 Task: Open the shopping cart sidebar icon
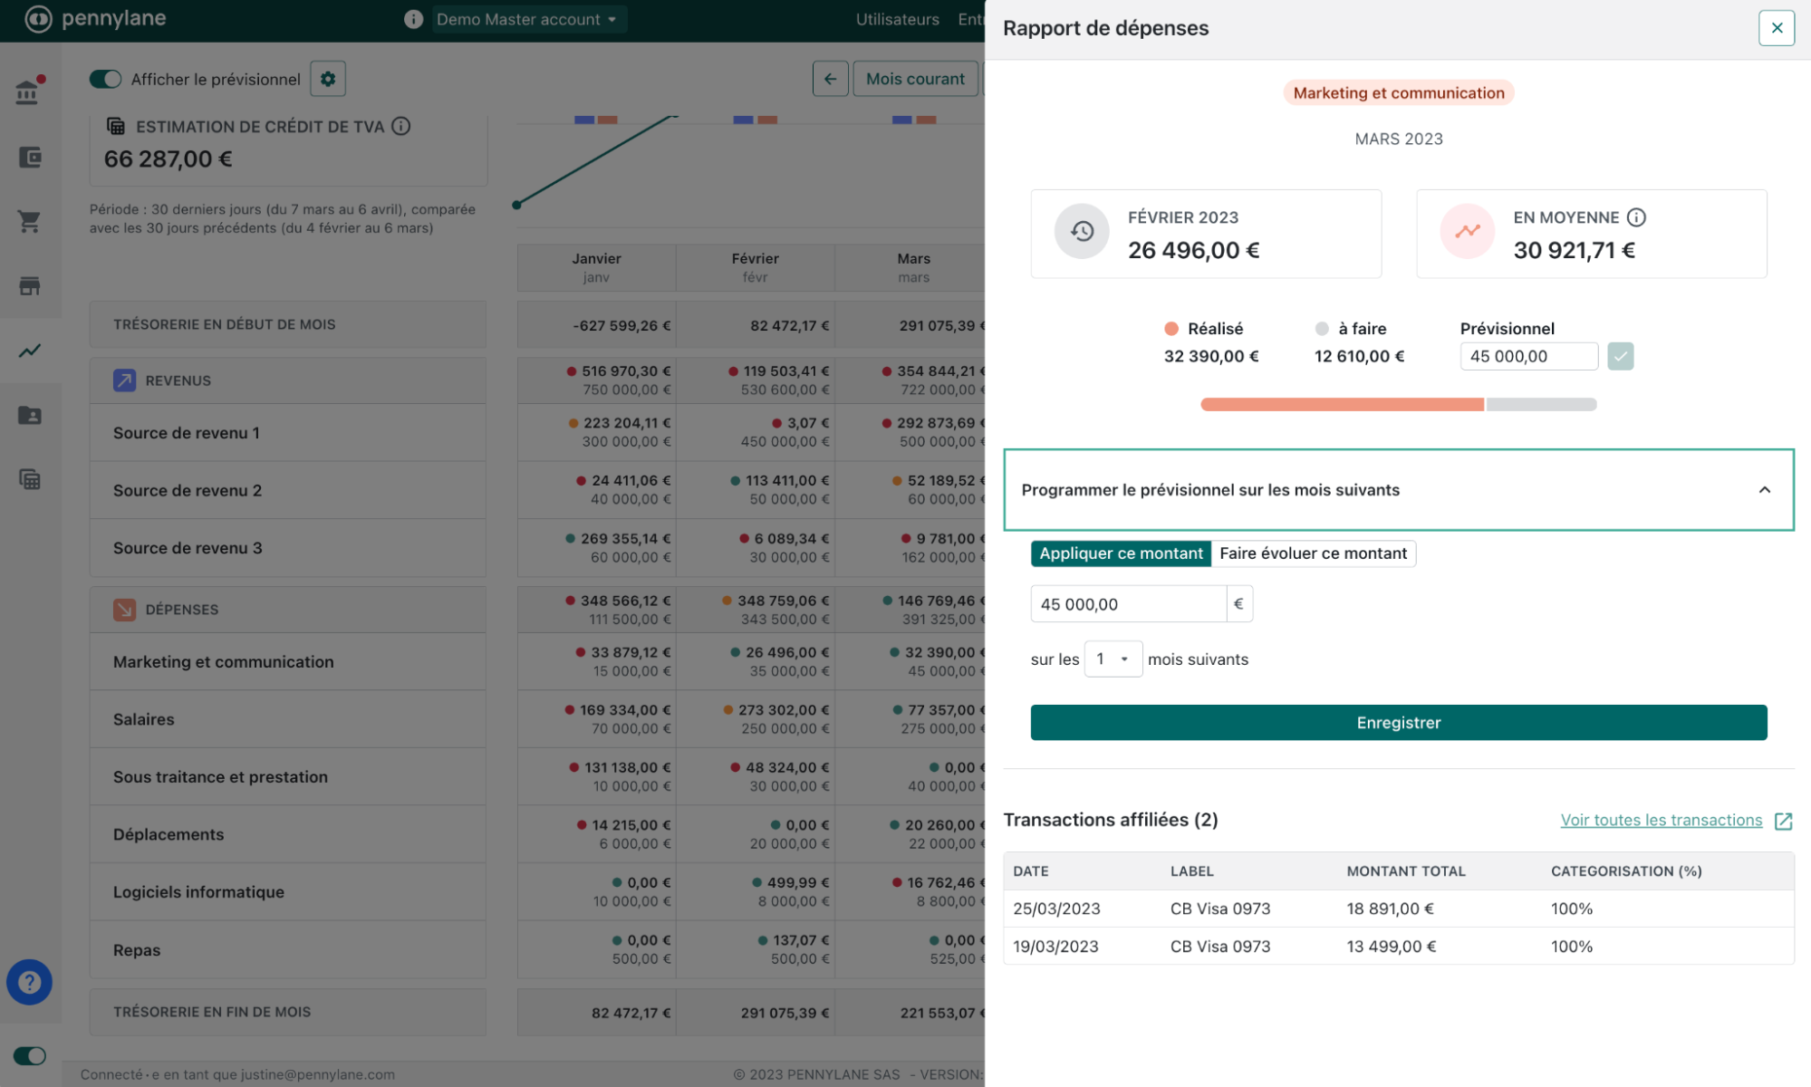coord(30,222)
